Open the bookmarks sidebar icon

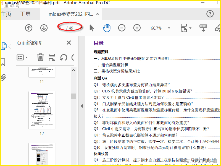(x=3, y=62)
